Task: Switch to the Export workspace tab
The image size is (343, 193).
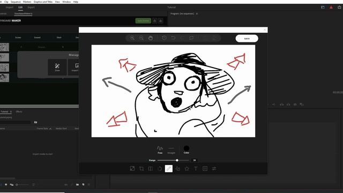Action: (x=31, y=7)
